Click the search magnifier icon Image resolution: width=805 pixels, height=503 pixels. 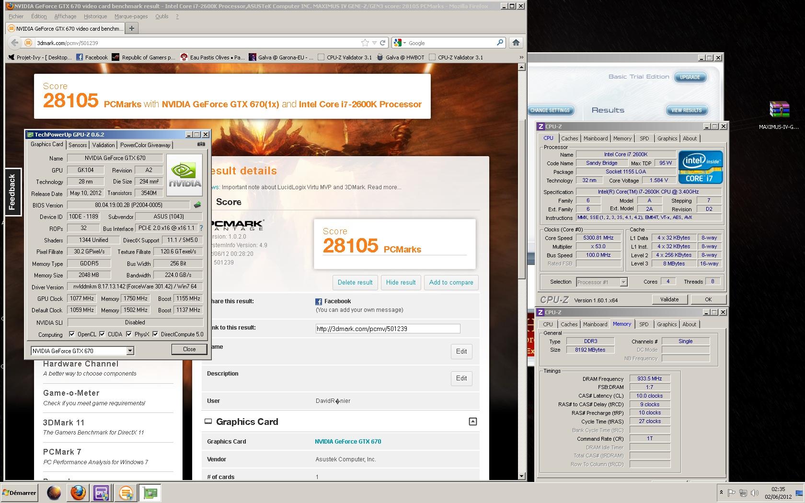pos(500,43)
